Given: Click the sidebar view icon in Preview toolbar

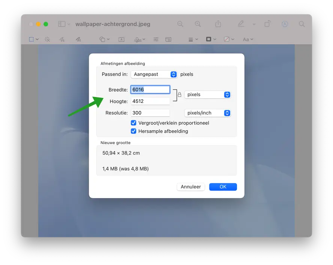Looking at the screenshot, I should (61, 24).
